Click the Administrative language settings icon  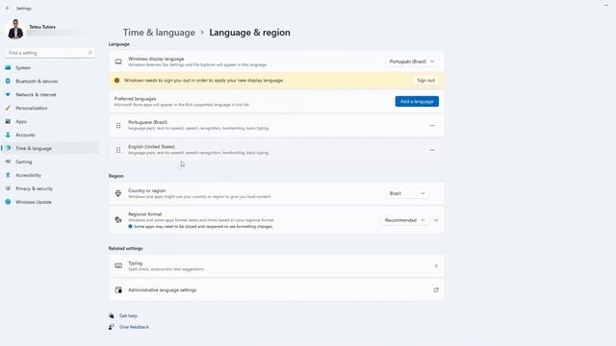click(x=118, y=290)
